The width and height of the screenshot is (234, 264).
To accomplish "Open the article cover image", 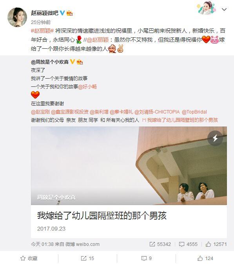I will point(129,166).
